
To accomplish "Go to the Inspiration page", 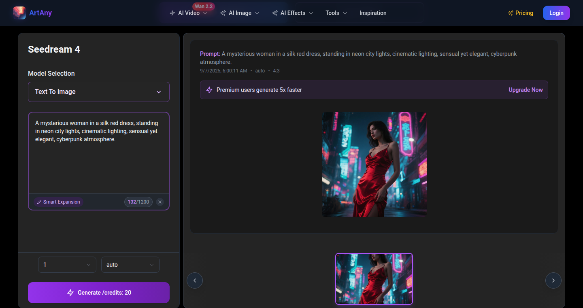I will [373, 13].
